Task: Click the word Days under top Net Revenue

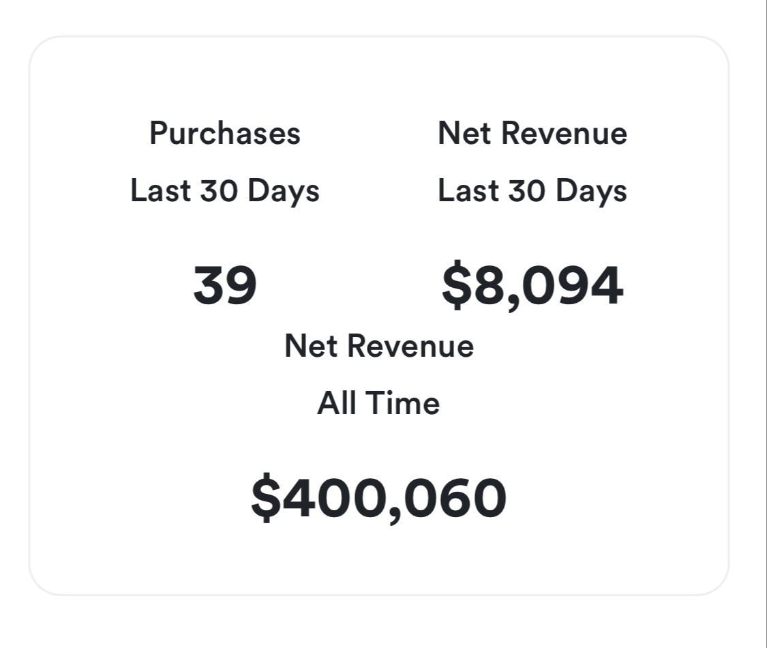Action: pyautogui.click(x=591, y=192)
